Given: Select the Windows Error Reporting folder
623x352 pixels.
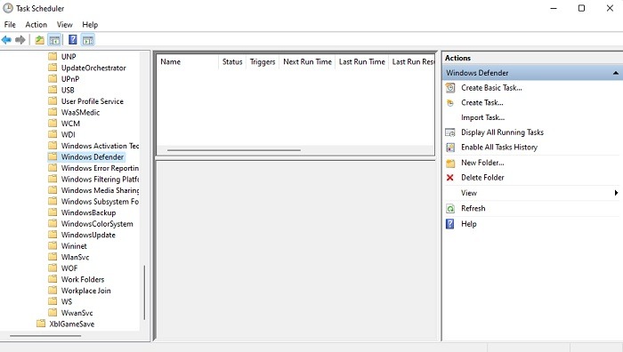Looking at the screenshot, I should pos(100,168).
